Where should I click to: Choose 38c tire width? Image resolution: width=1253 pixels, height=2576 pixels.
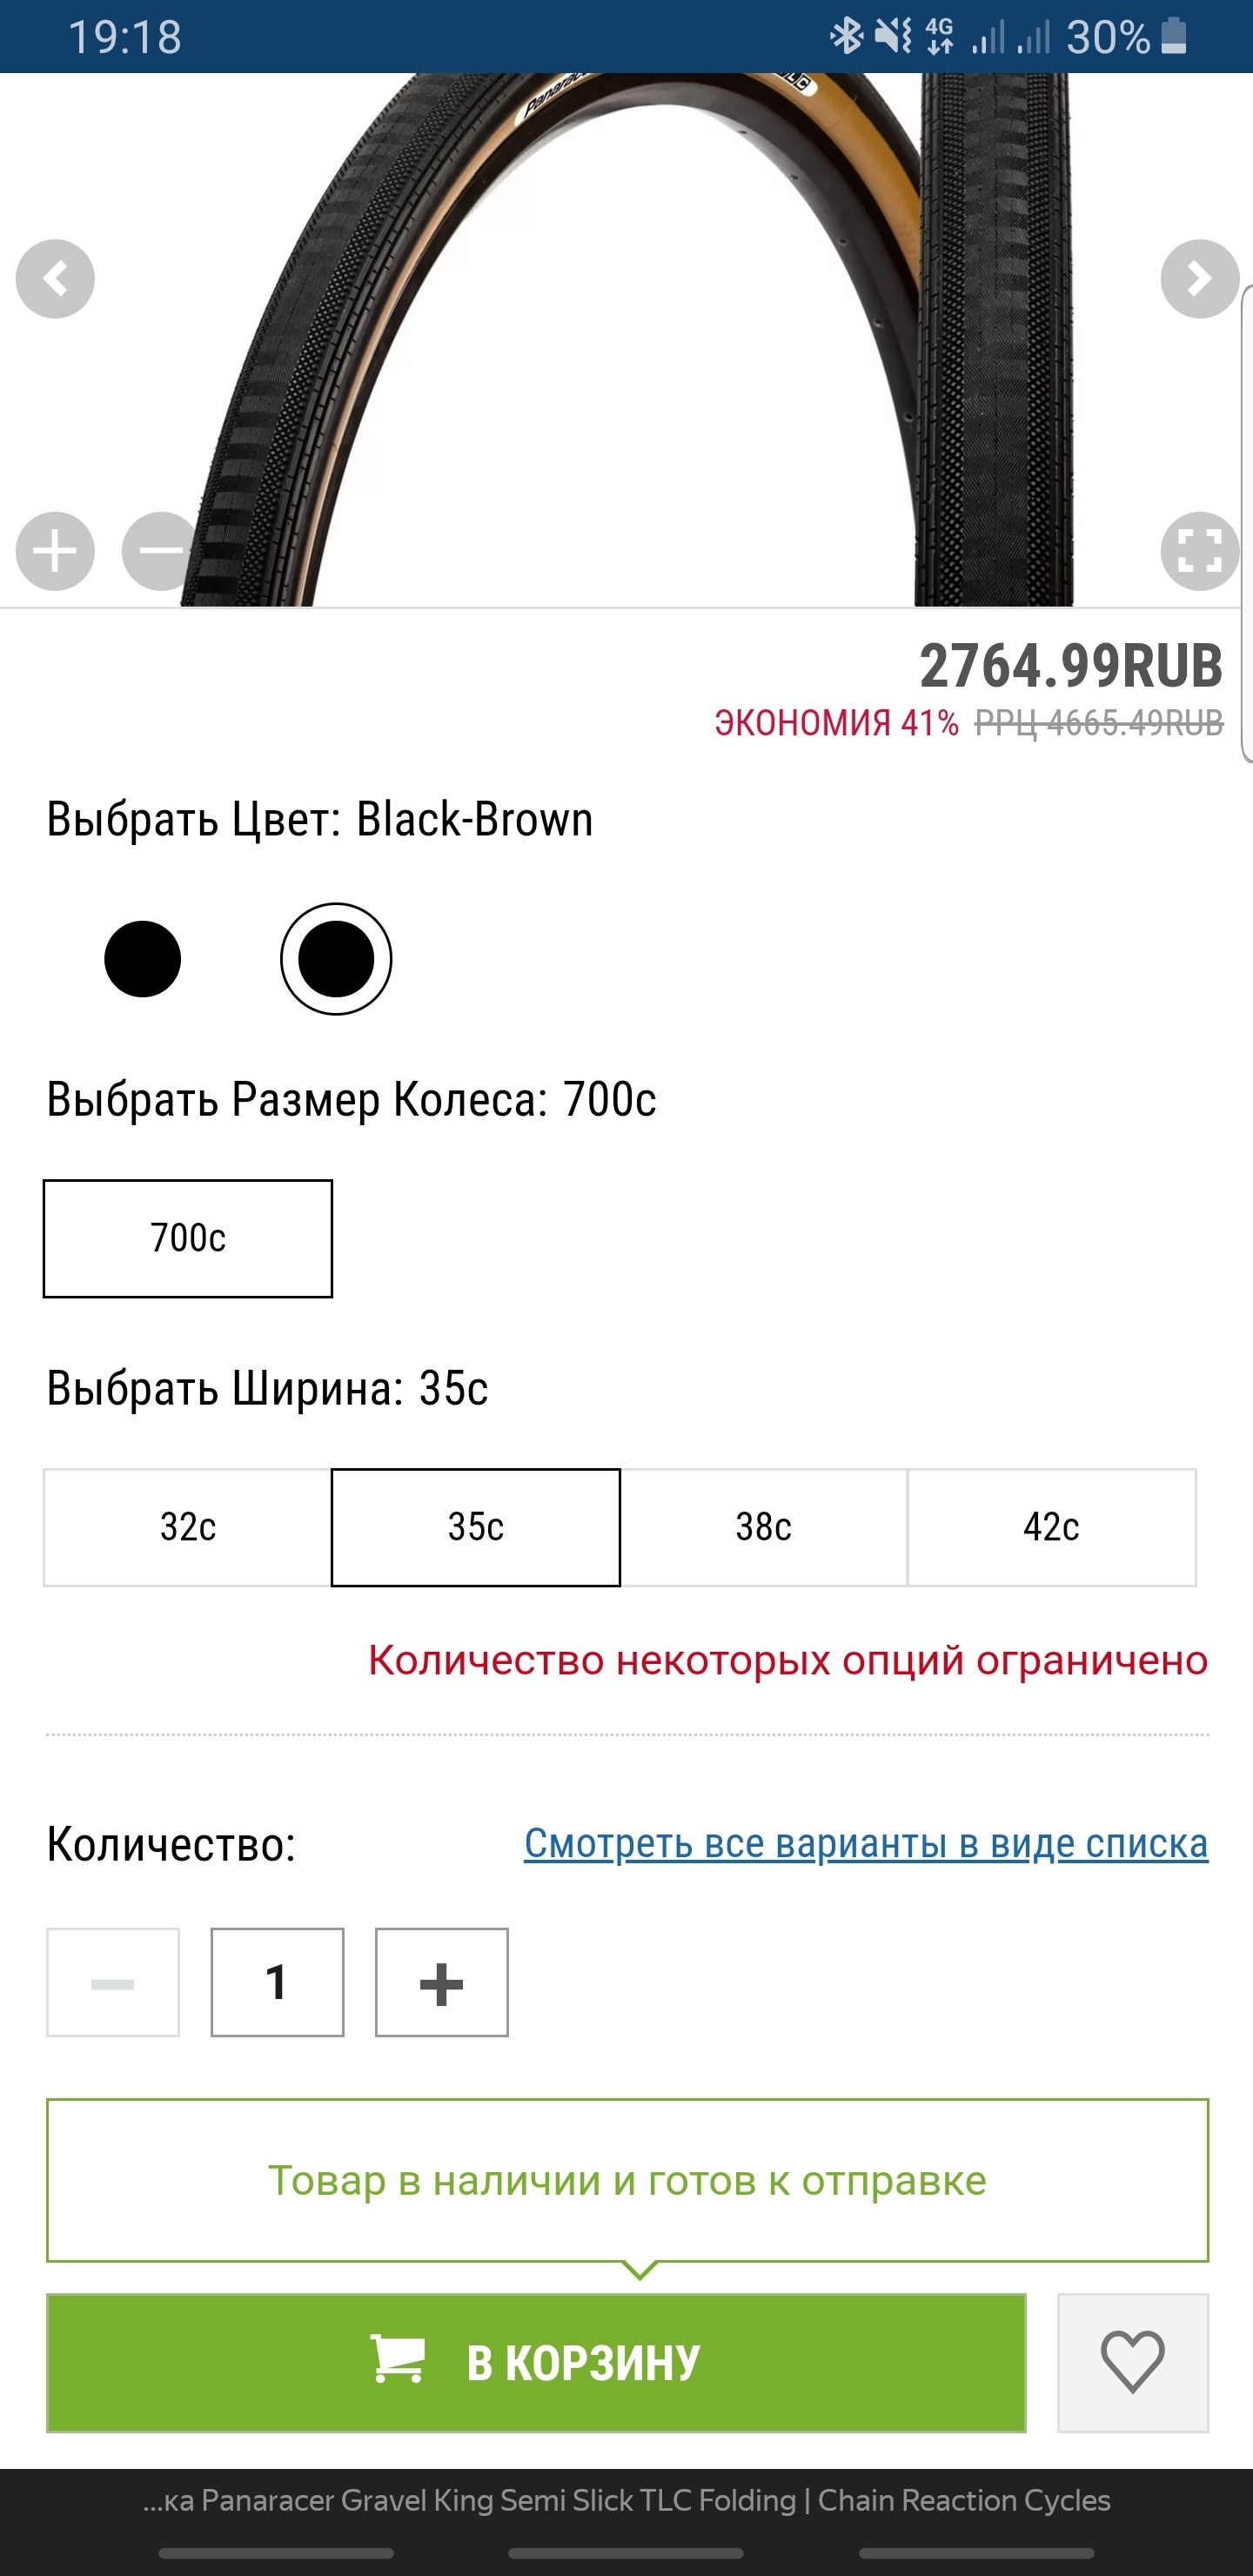pyautogui.click(x=763, y=1527)
